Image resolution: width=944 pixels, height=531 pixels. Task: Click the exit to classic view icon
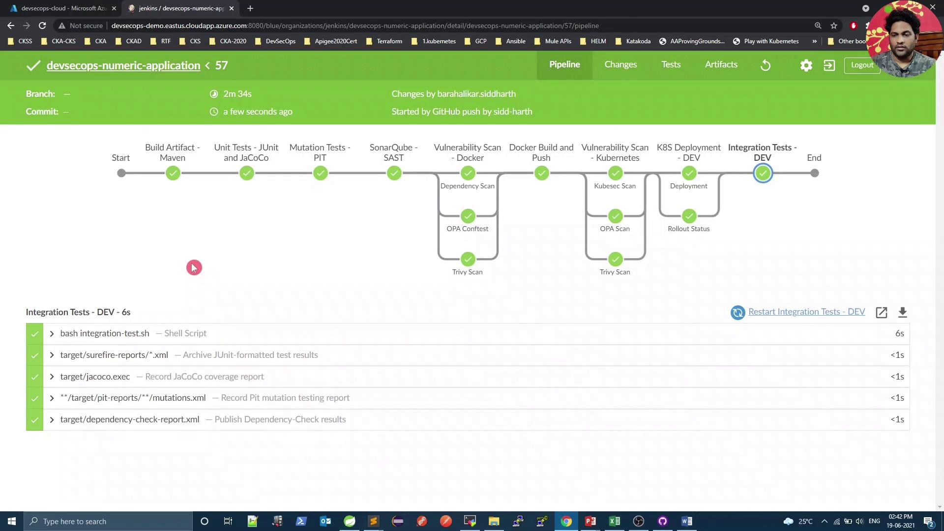pyautogui.click(x=829, y=65)
